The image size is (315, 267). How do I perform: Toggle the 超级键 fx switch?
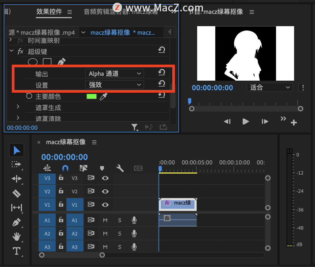[x=20, y=52]
